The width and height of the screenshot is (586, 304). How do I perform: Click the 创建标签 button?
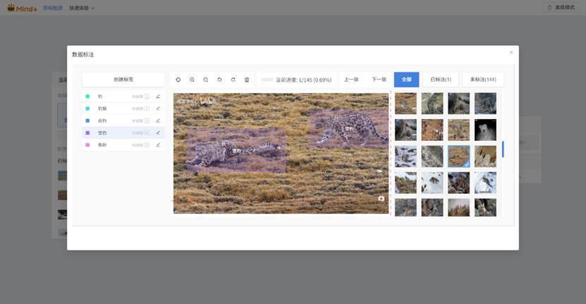tap(123, 80)
